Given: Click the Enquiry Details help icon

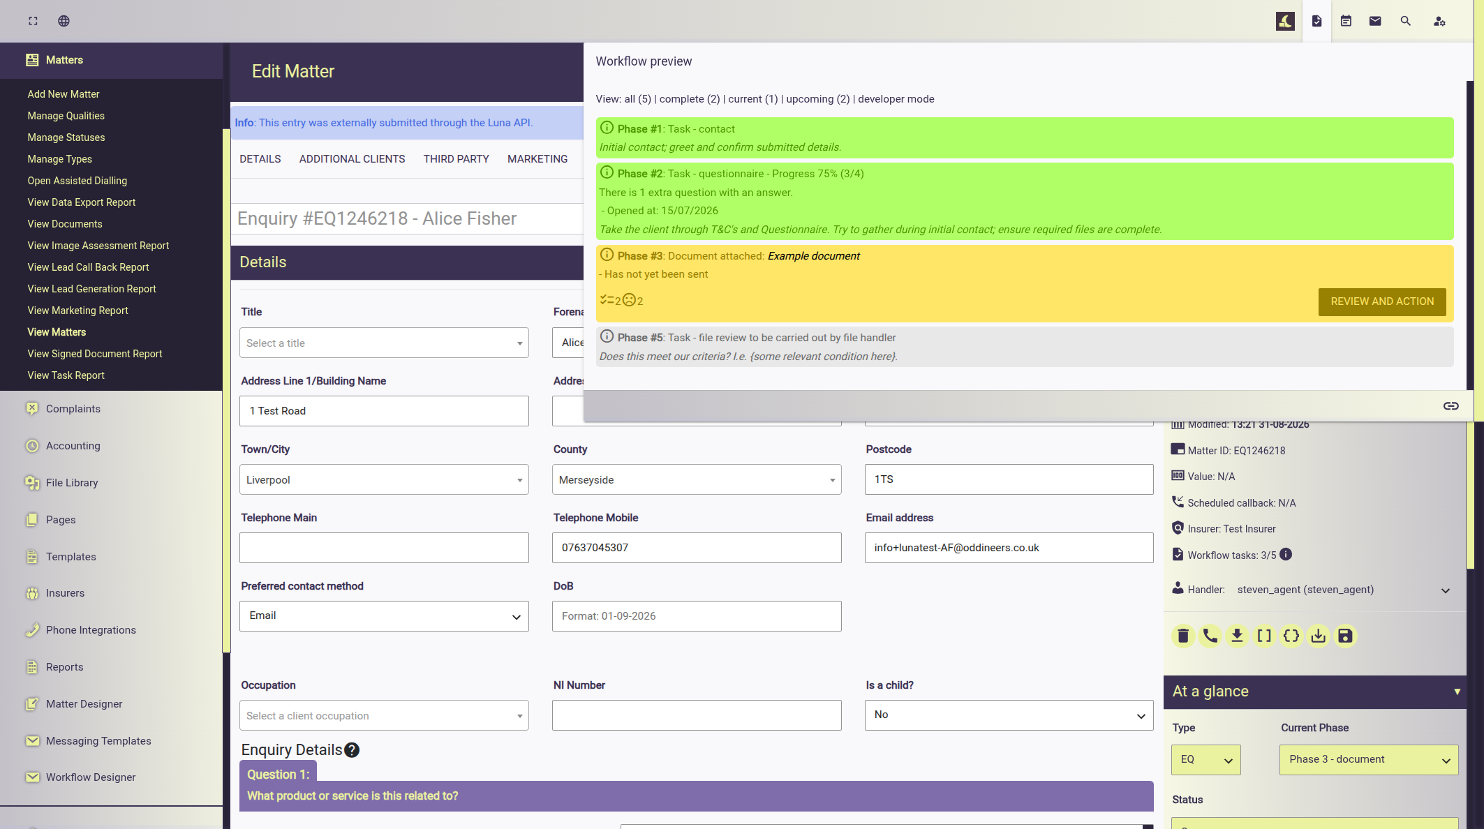Looking at the screenshot, I should [352, 750].
